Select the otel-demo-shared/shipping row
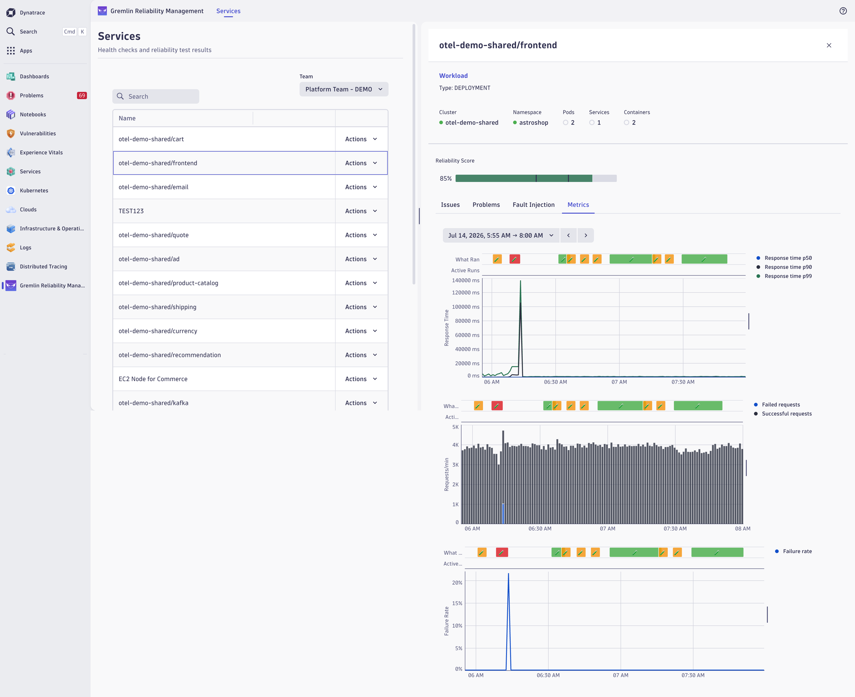This screenshot has height=697, width=855. [x=250, y=307]
